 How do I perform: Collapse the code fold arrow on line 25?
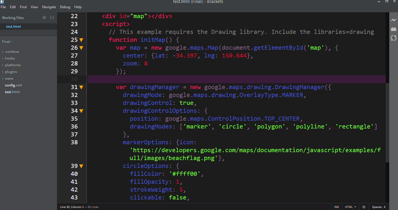(x=81, y=40)
